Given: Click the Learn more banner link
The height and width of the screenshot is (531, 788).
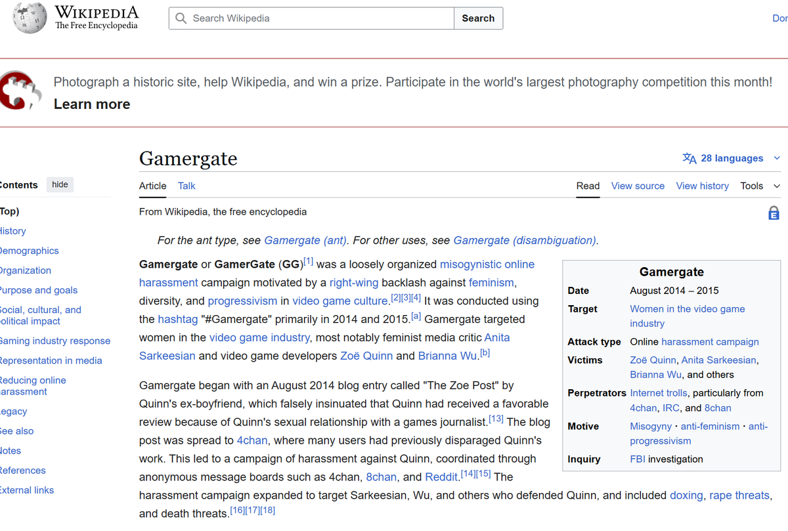Looking at the screenshot, I should point(92,104).
